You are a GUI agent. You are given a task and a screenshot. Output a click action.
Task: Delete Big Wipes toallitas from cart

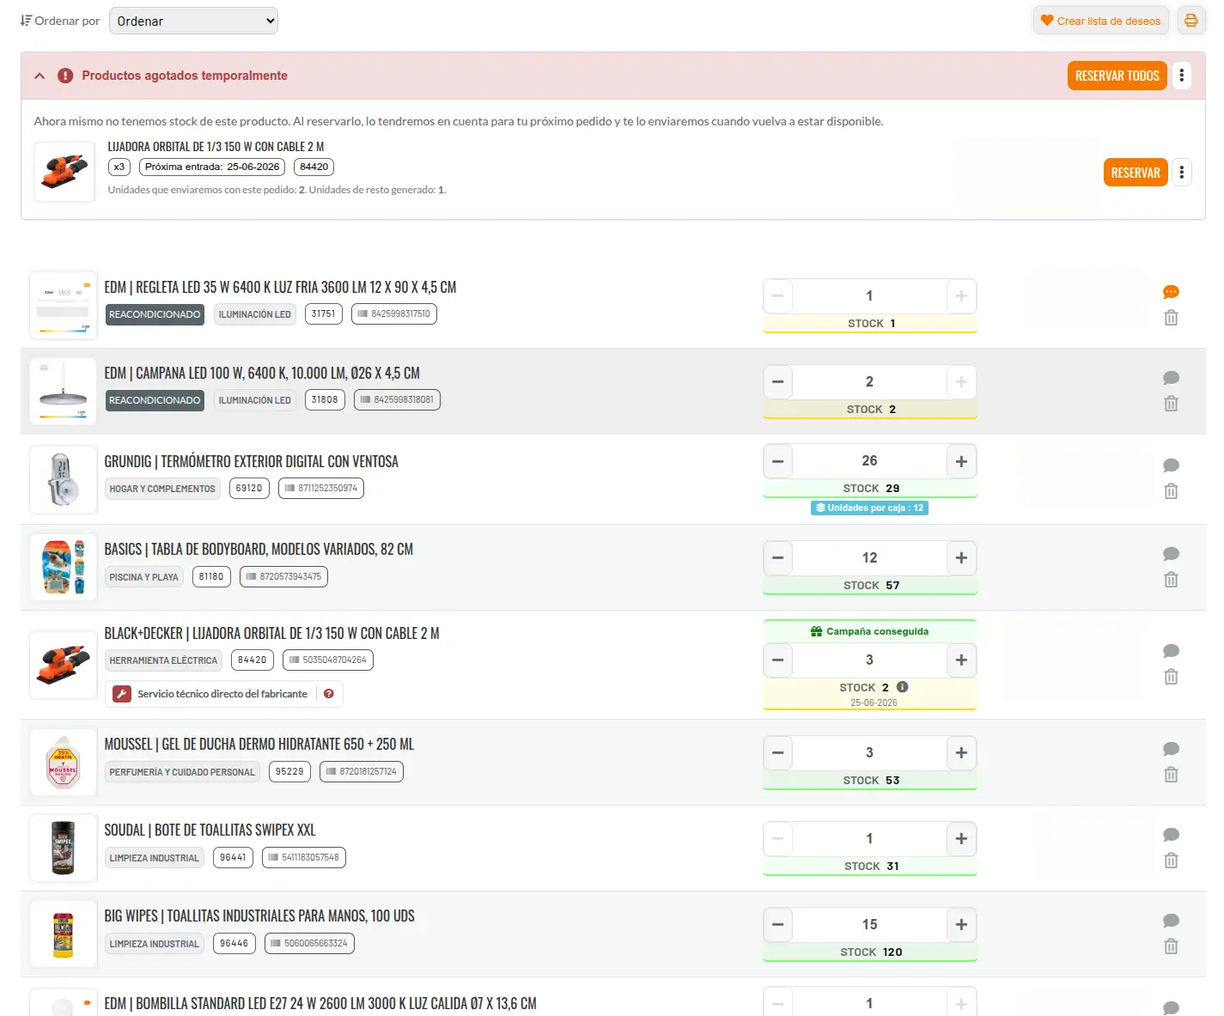[1171, 946]
